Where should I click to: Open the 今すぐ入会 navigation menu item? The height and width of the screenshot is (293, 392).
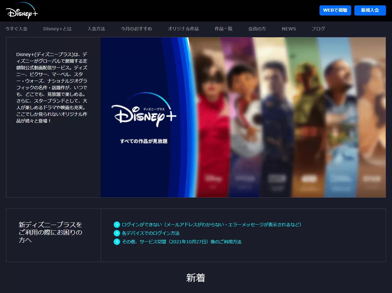pyautogui.click(x=16, y=28)
